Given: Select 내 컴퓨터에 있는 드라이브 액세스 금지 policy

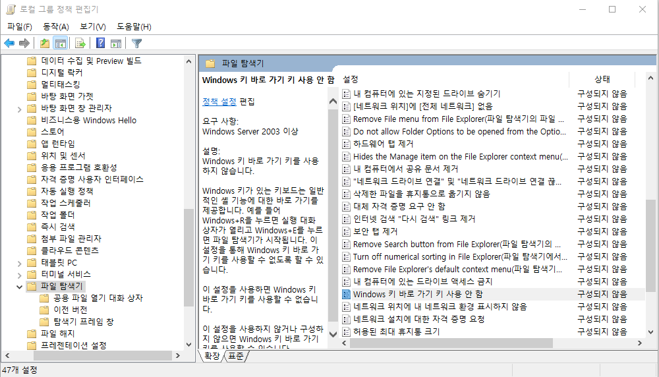Looking at the screenshot, I should (x=422, y=281).
